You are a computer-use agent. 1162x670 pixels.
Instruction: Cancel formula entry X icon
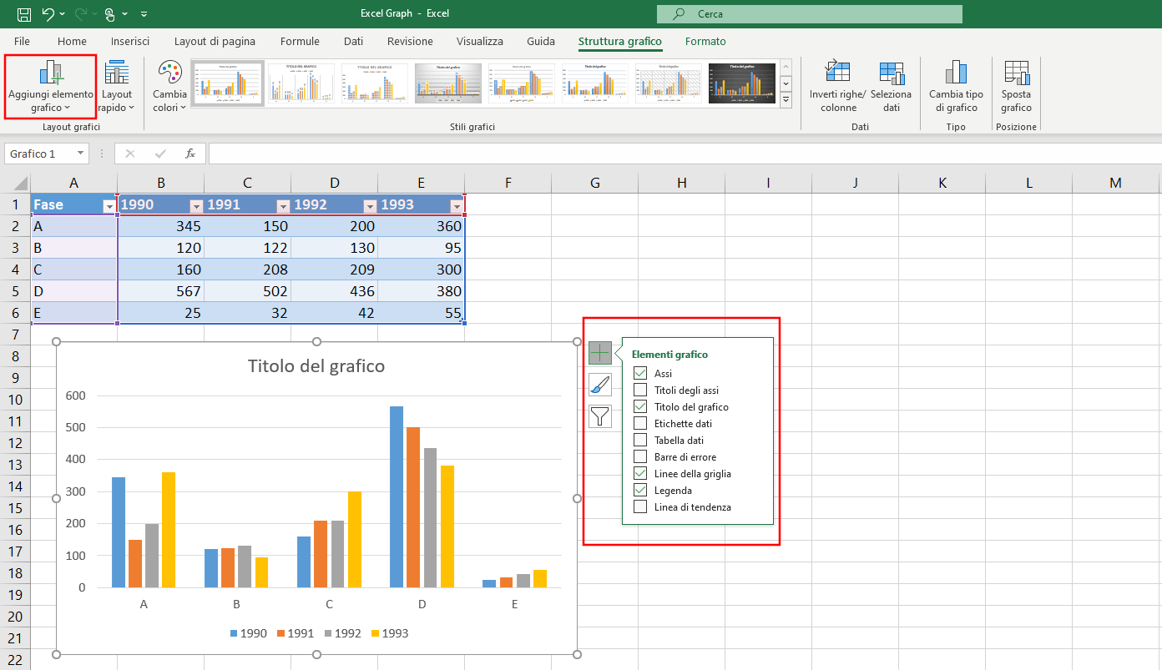(130, 154)
